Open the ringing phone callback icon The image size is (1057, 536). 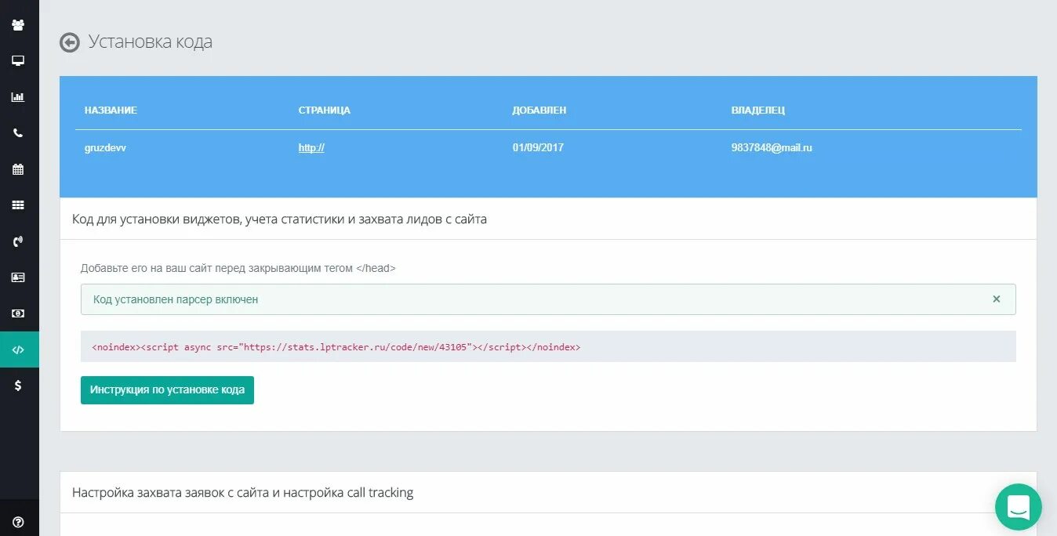click(18, 241)
